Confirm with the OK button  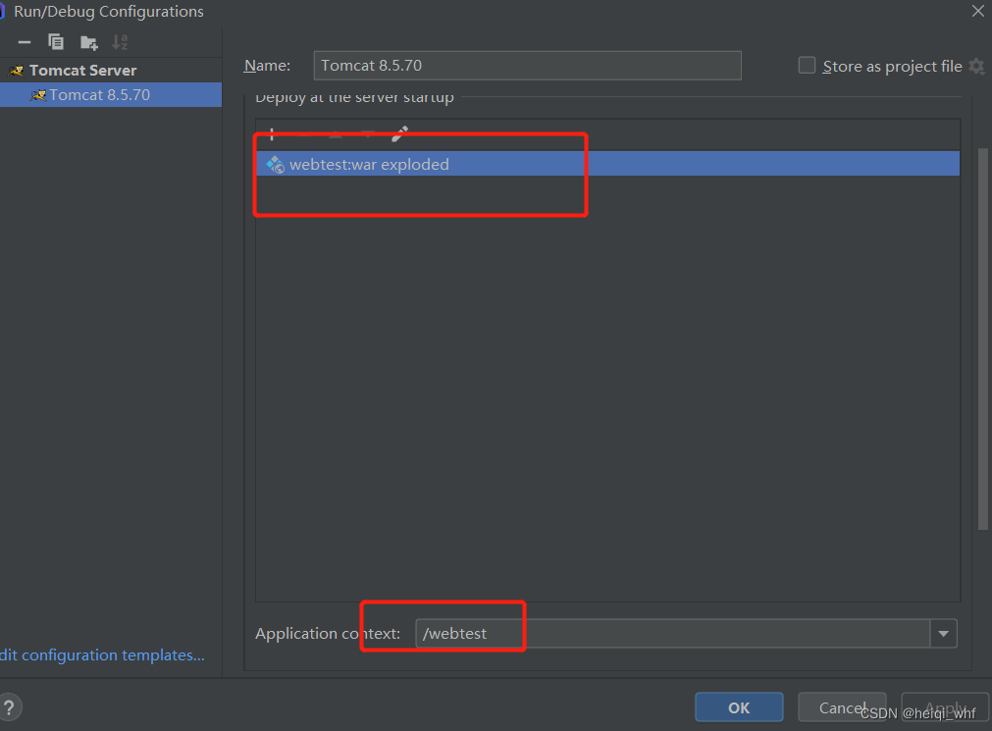point(739,706)
